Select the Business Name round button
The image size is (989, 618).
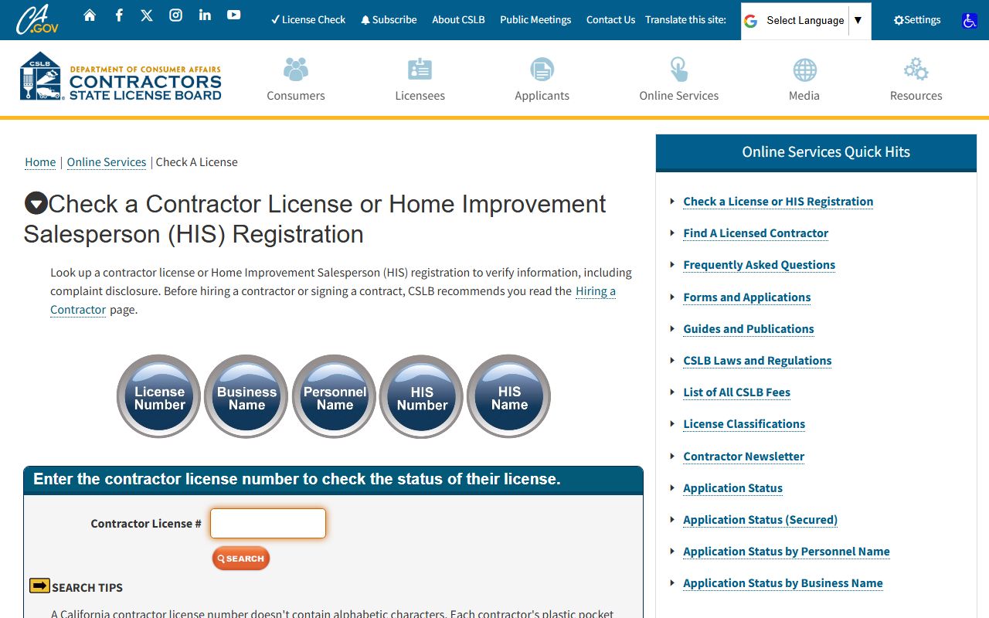pyautogui.click(x=246, y=396)
